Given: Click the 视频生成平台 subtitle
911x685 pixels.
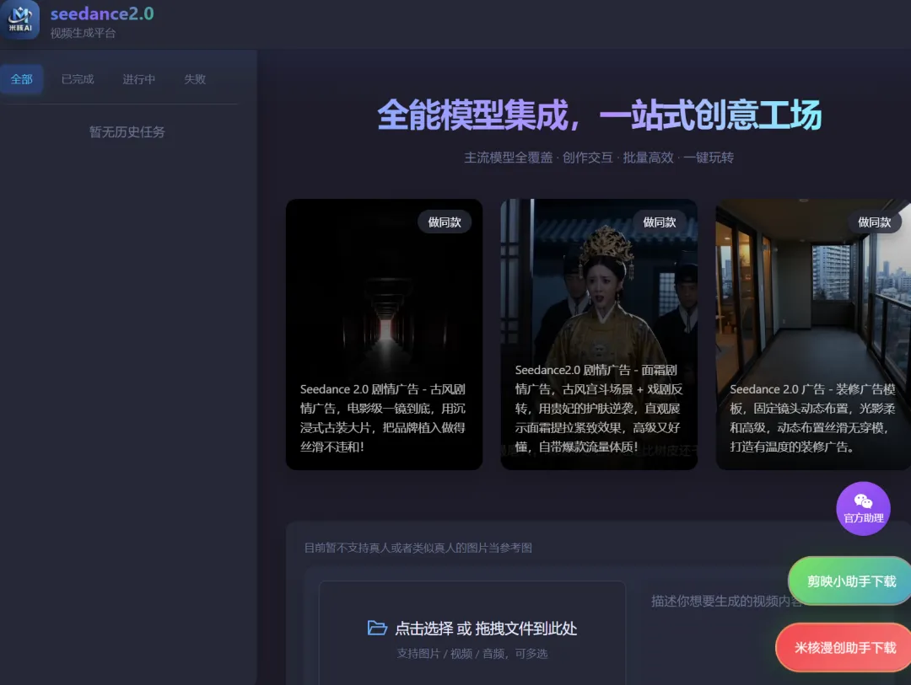Looking at the screenshot, I should pos(83,33).
